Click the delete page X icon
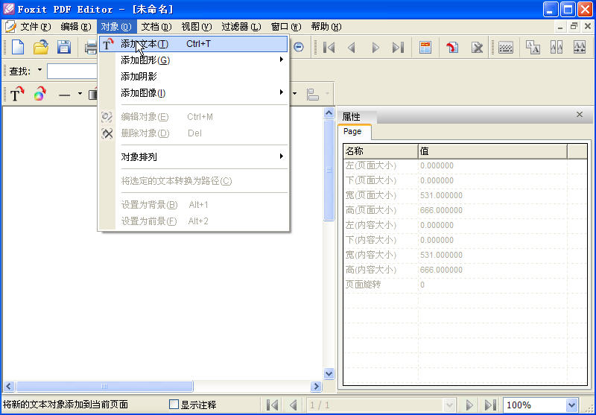 (x=477, y=48)
